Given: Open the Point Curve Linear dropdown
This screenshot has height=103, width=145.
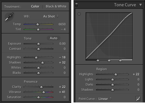Looking at the screenshot, I should (x=105, y=99).
